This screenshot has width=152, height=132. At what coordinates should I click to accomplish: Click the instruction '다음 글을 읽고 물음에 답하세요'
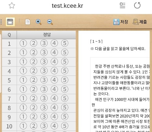pyautogui.click(x=120, y=49)
